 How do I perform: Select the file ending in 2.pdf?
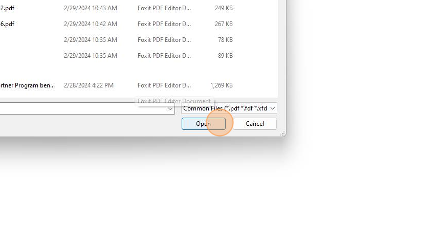[7, 8]
